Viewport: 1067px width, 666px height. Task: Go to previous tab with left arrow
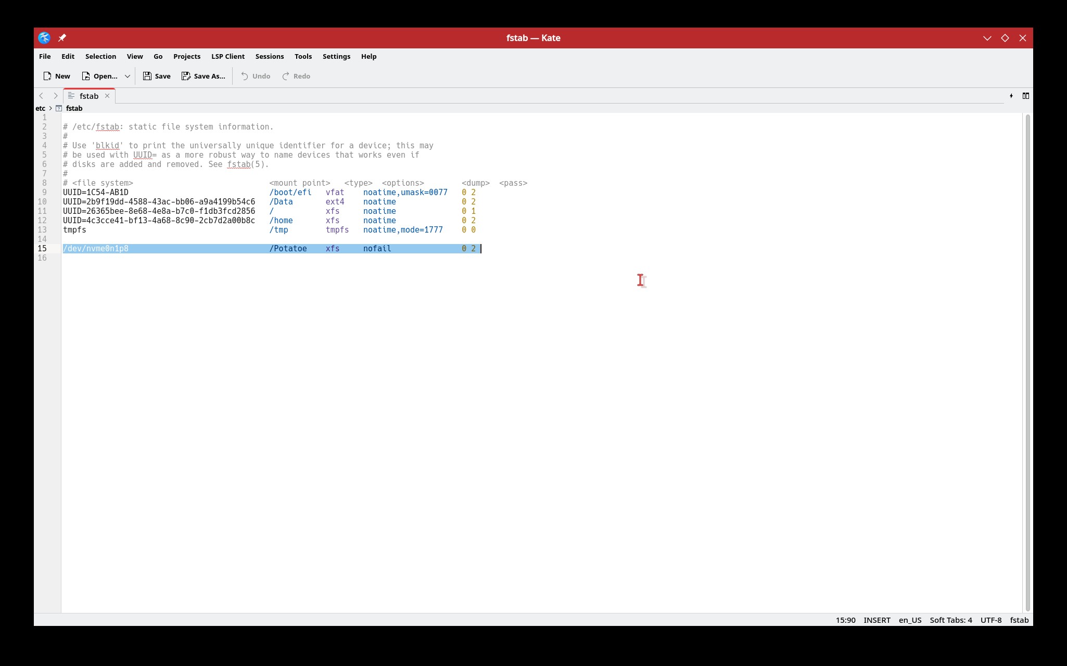click(x=41, y=96)
